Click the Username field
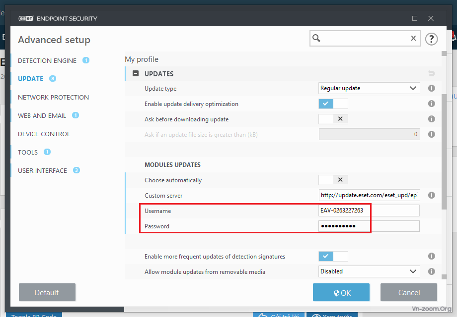 [x=369, y=211]
